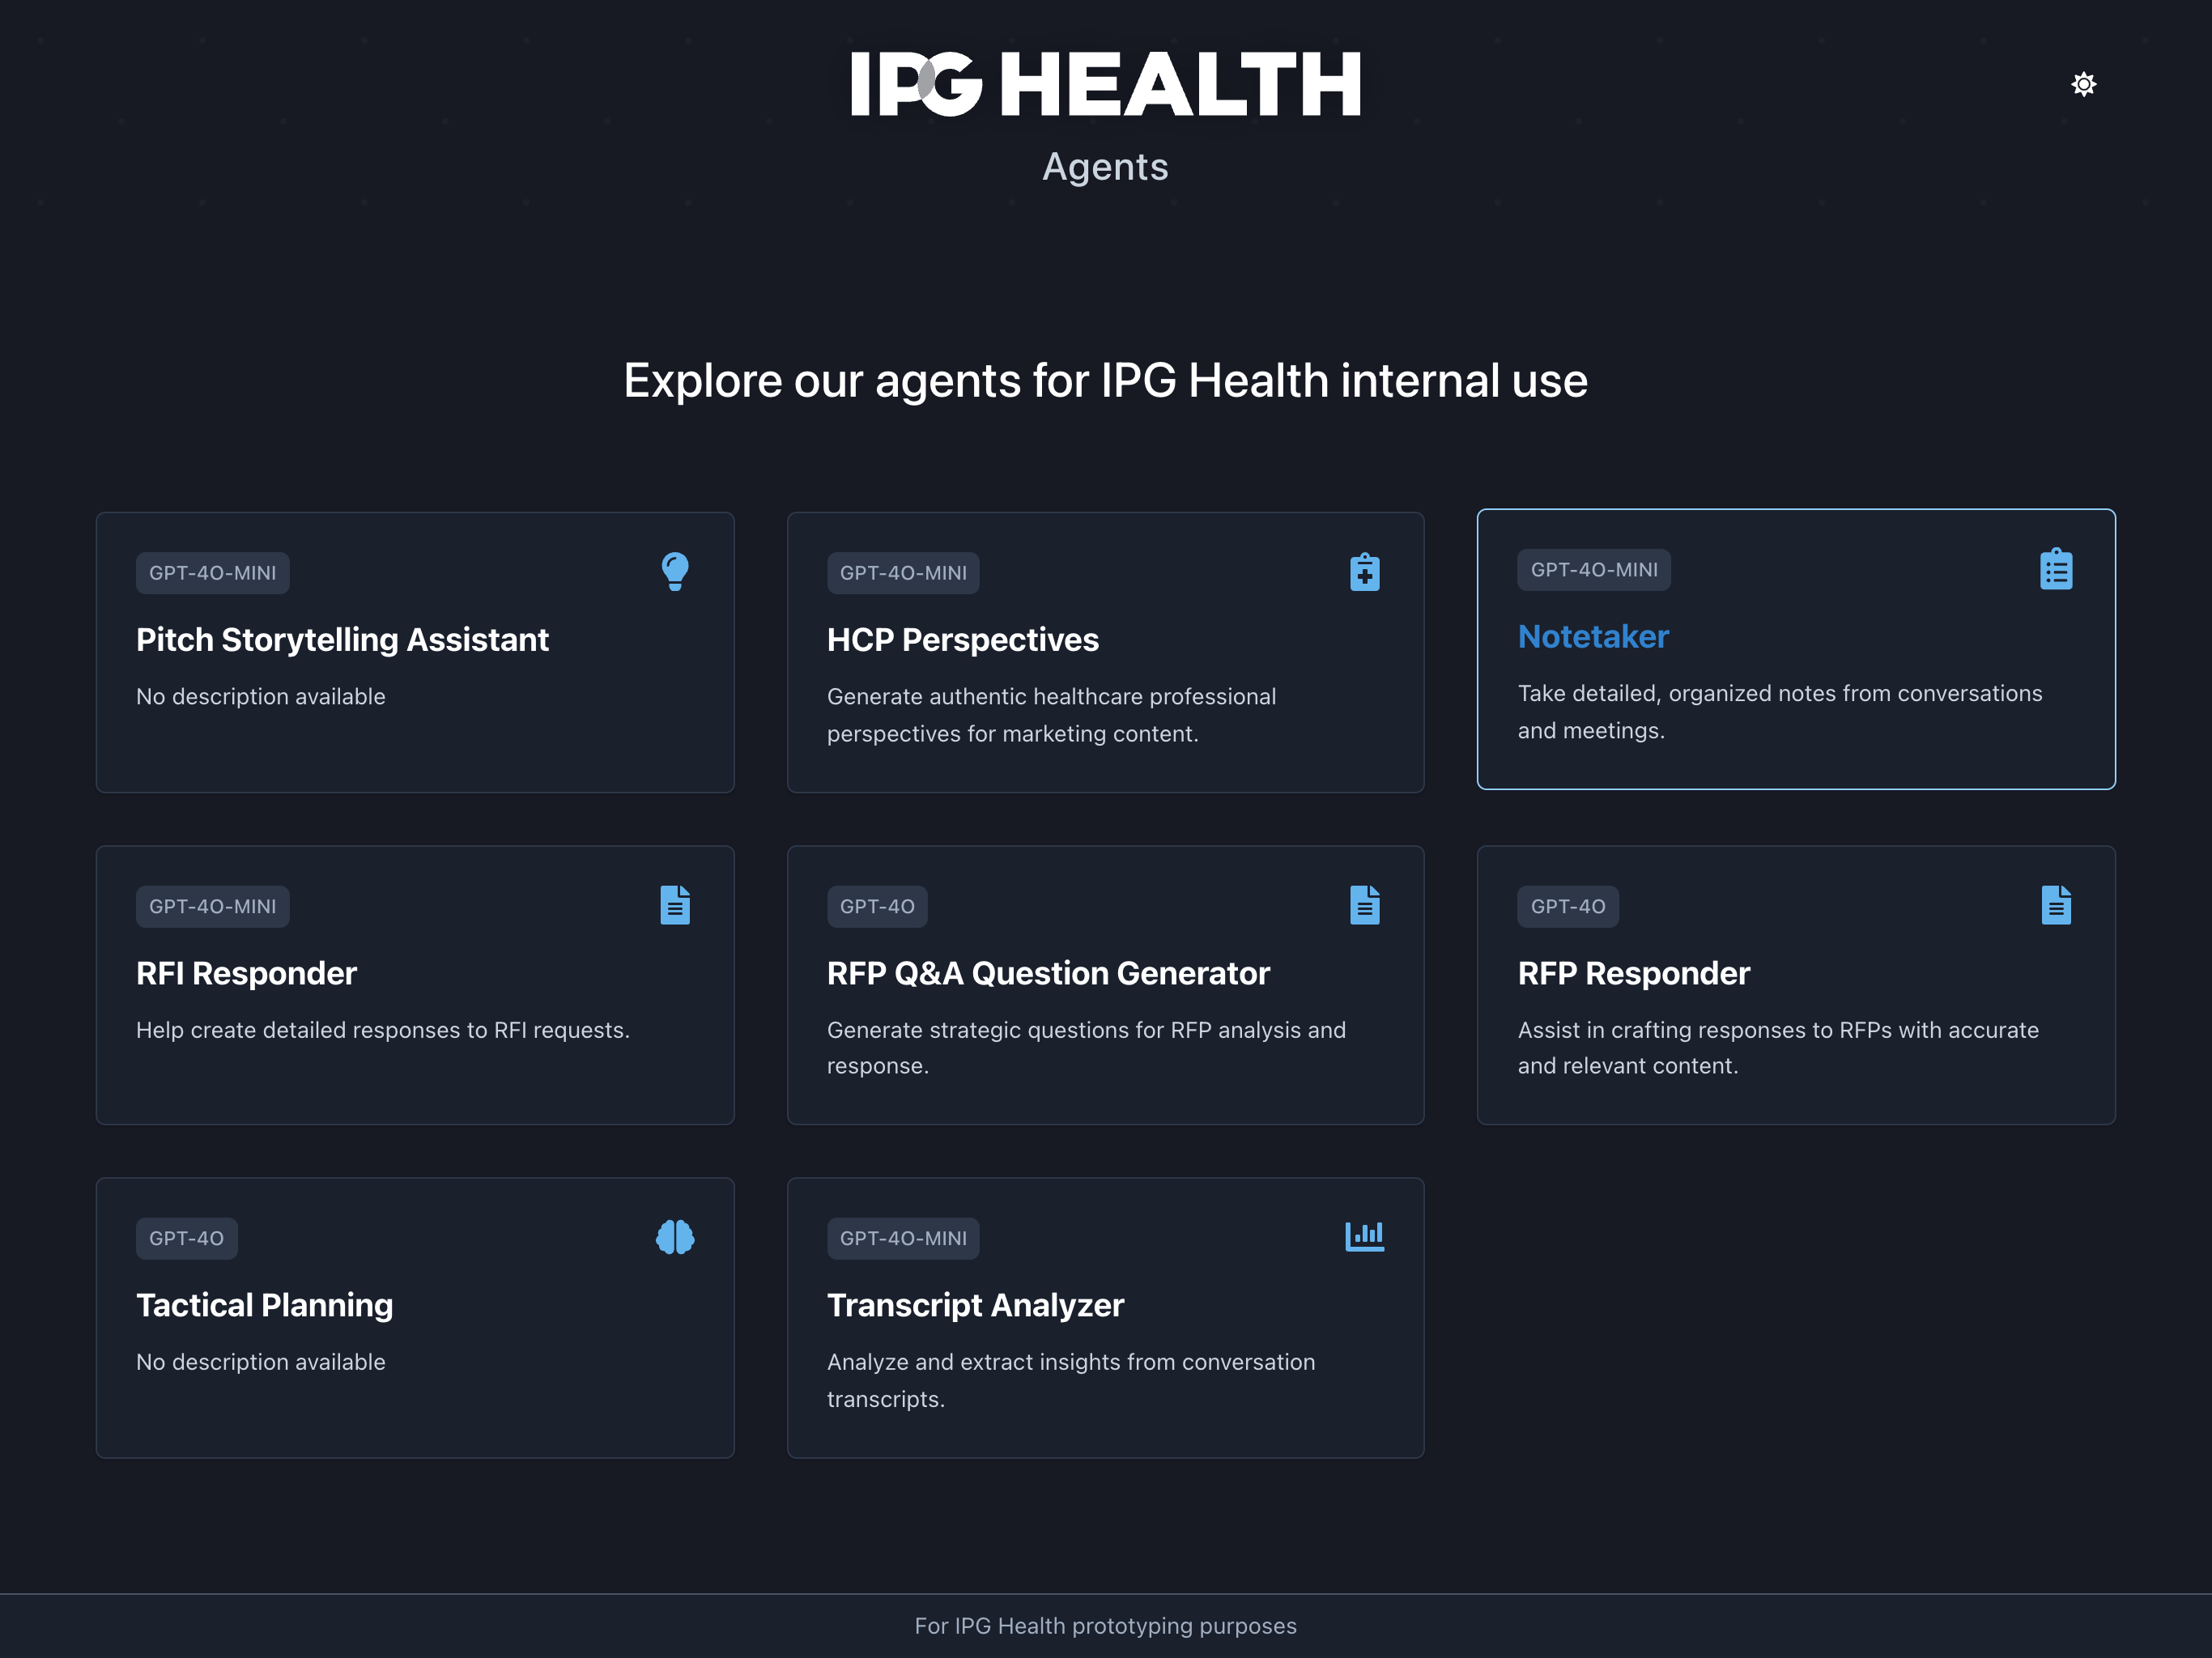This screenshot has height=1658, width=2212.
Task: Click the brain icon on Tactical Planning
Action: (x=675, y=1237)
